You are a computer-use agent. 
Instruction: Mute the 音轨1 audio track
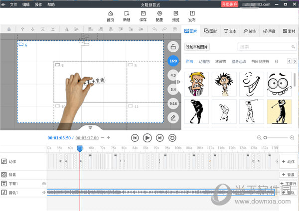44,192
